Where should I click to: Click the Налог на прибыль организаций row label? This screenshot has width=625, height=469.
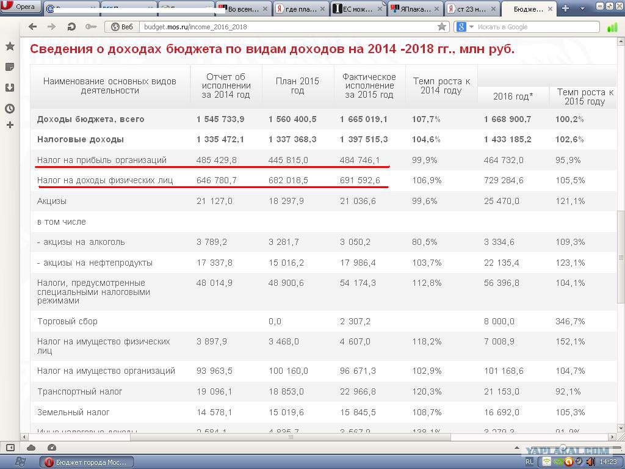(x=102, y=161)
